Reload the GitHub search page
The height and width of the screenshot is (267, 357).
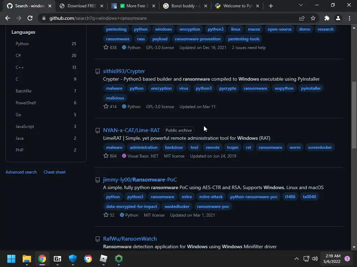coord(30,18)
